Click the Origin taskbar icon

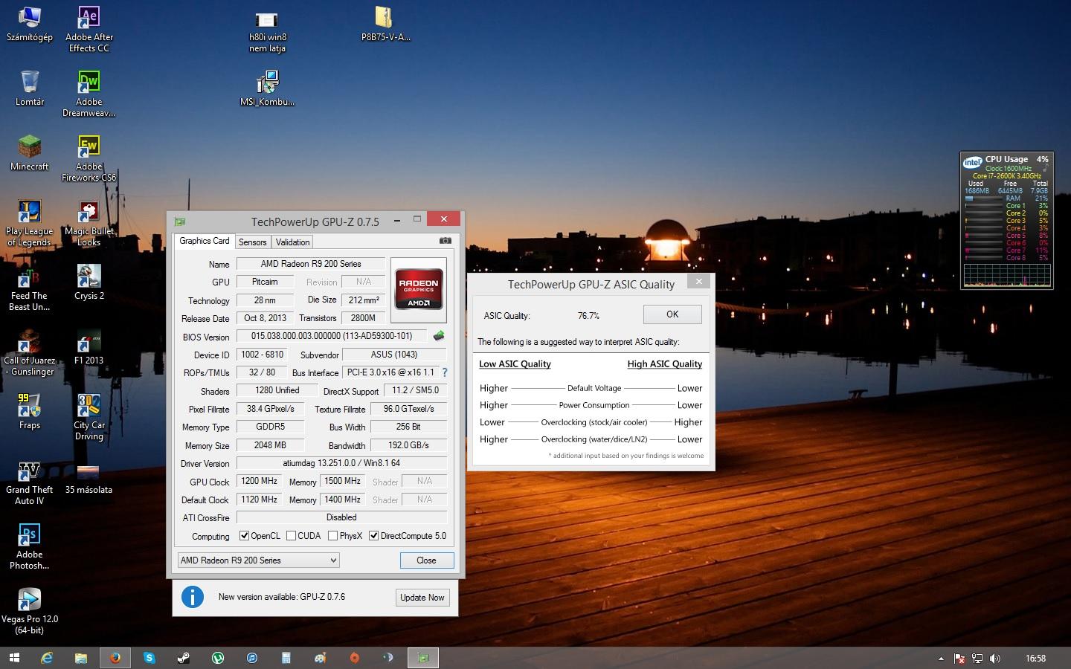354,658
